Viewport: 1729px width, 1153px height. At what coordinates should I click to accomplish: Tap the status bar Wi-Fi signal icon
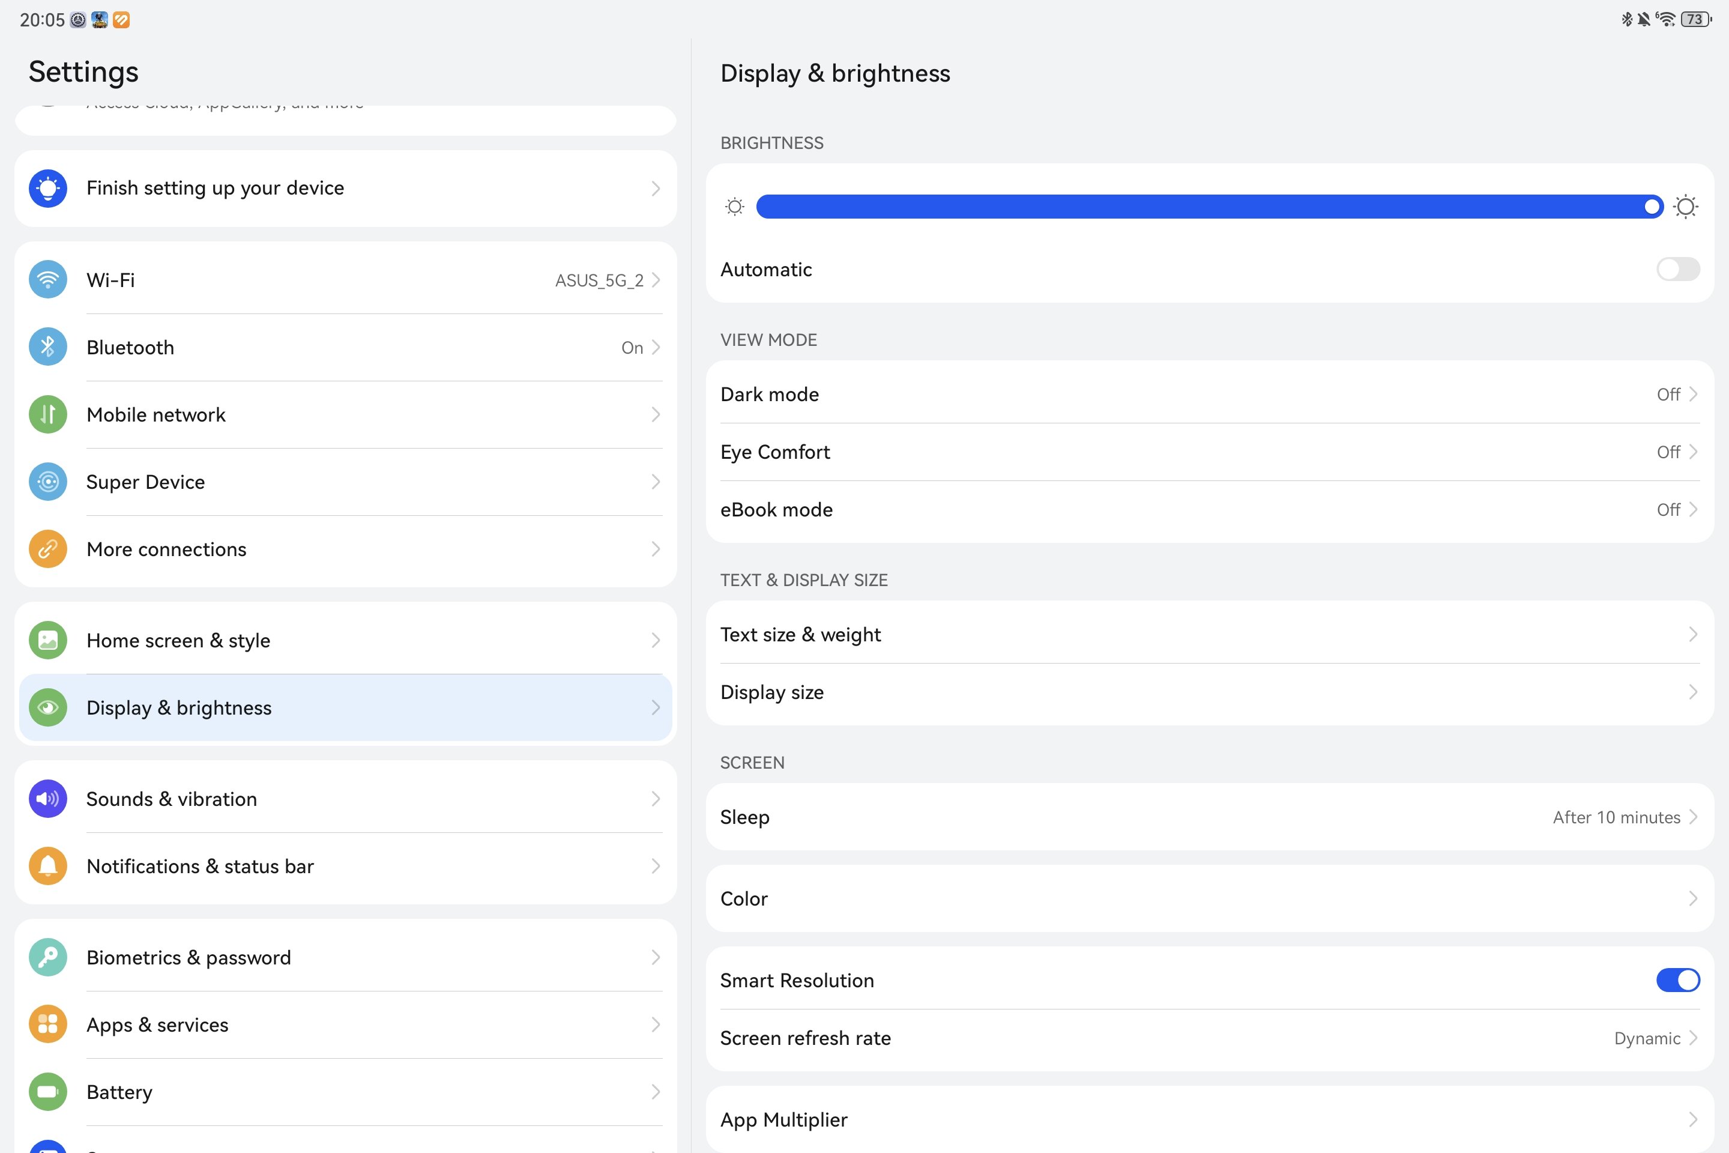point(1666,20)
